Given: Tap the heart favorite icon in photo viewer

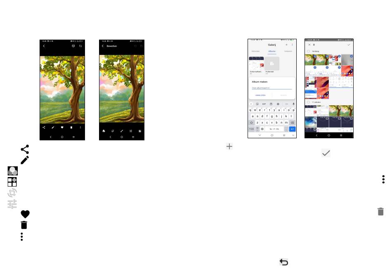Looking at the screenshot, I should 62,128.
